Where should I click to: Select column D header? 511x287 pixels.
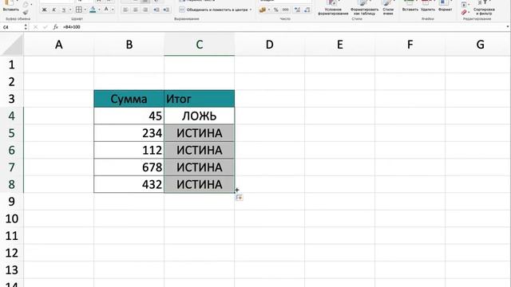point(270,45)
